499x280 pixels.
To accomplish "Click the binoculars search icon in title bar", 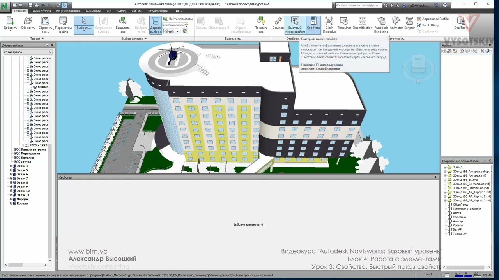I will (385, 5).
